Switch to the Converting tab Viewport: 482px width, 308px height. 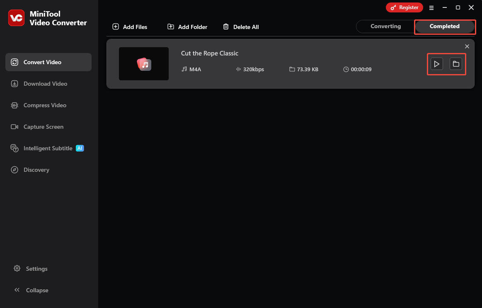coord(385,26)
